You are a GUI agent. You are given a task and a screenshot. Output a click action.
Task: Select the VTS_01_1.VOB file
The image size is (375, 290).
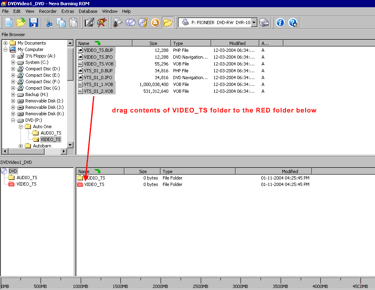(x=98, y=84)
